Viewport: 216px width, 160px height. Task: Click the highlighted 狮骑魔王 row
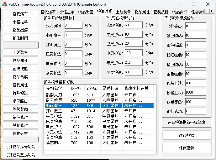(x=99, y=105)
